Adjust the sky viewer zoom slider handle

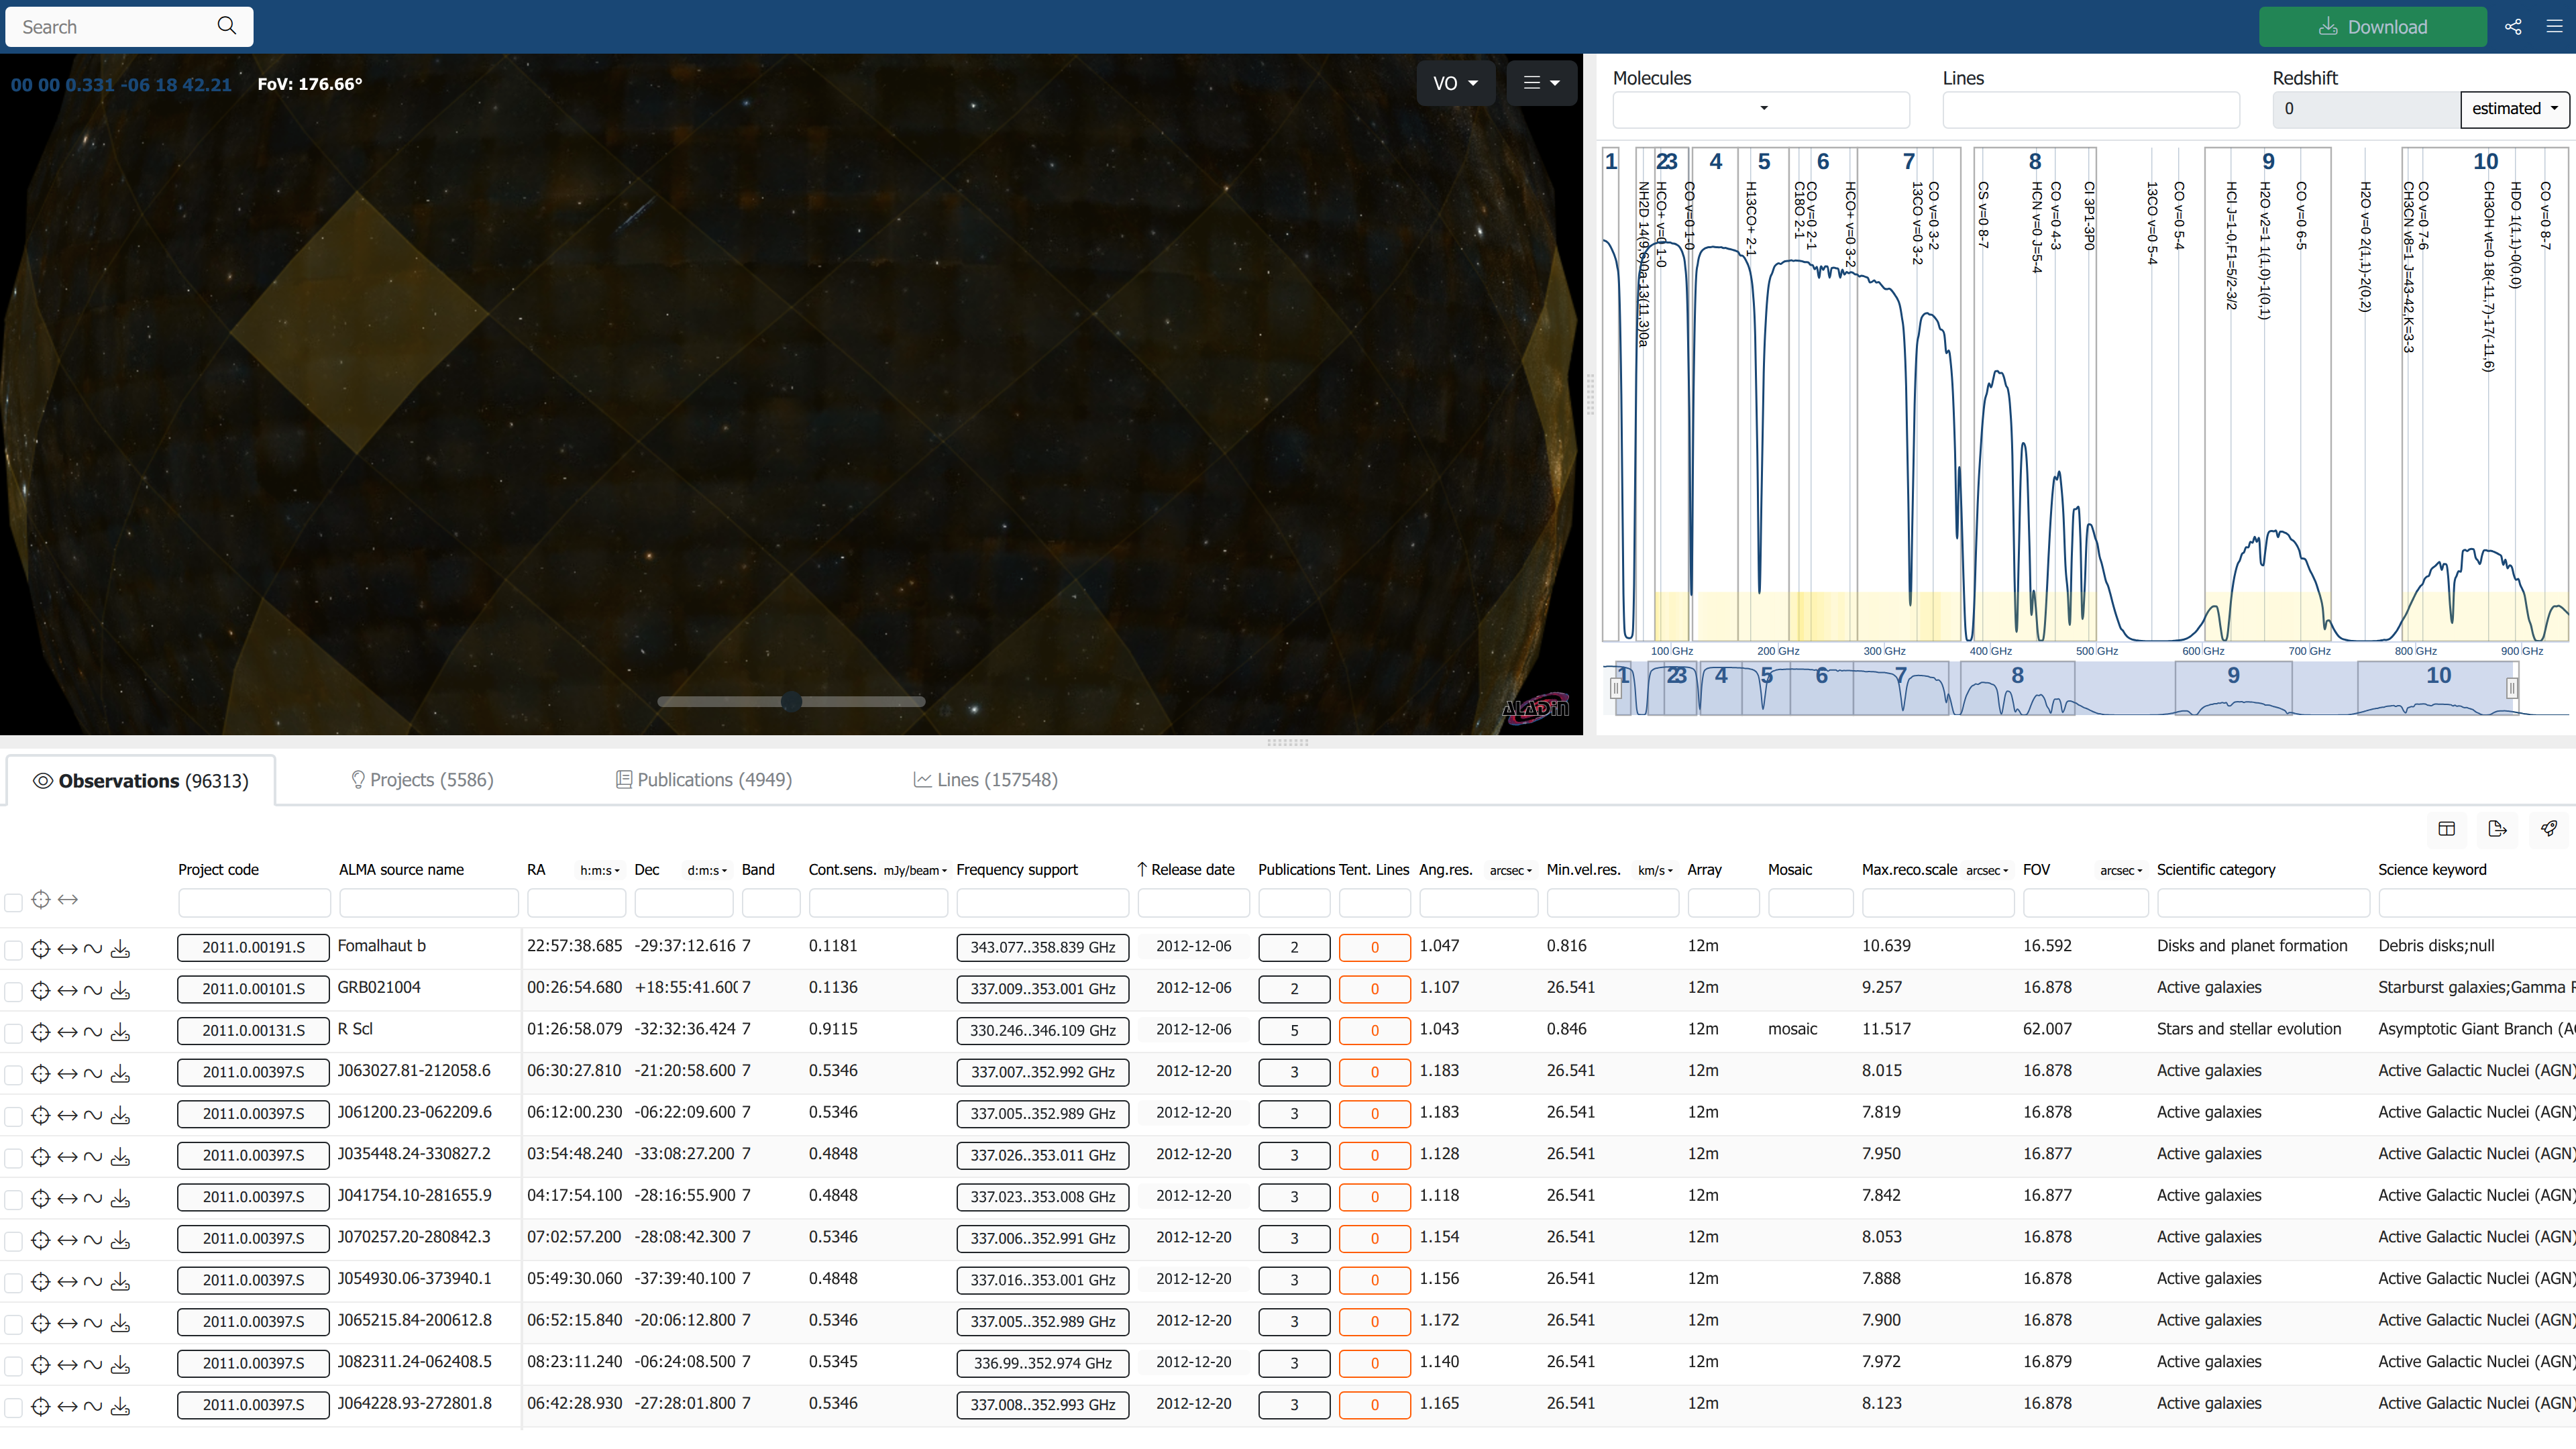[791, 702]
